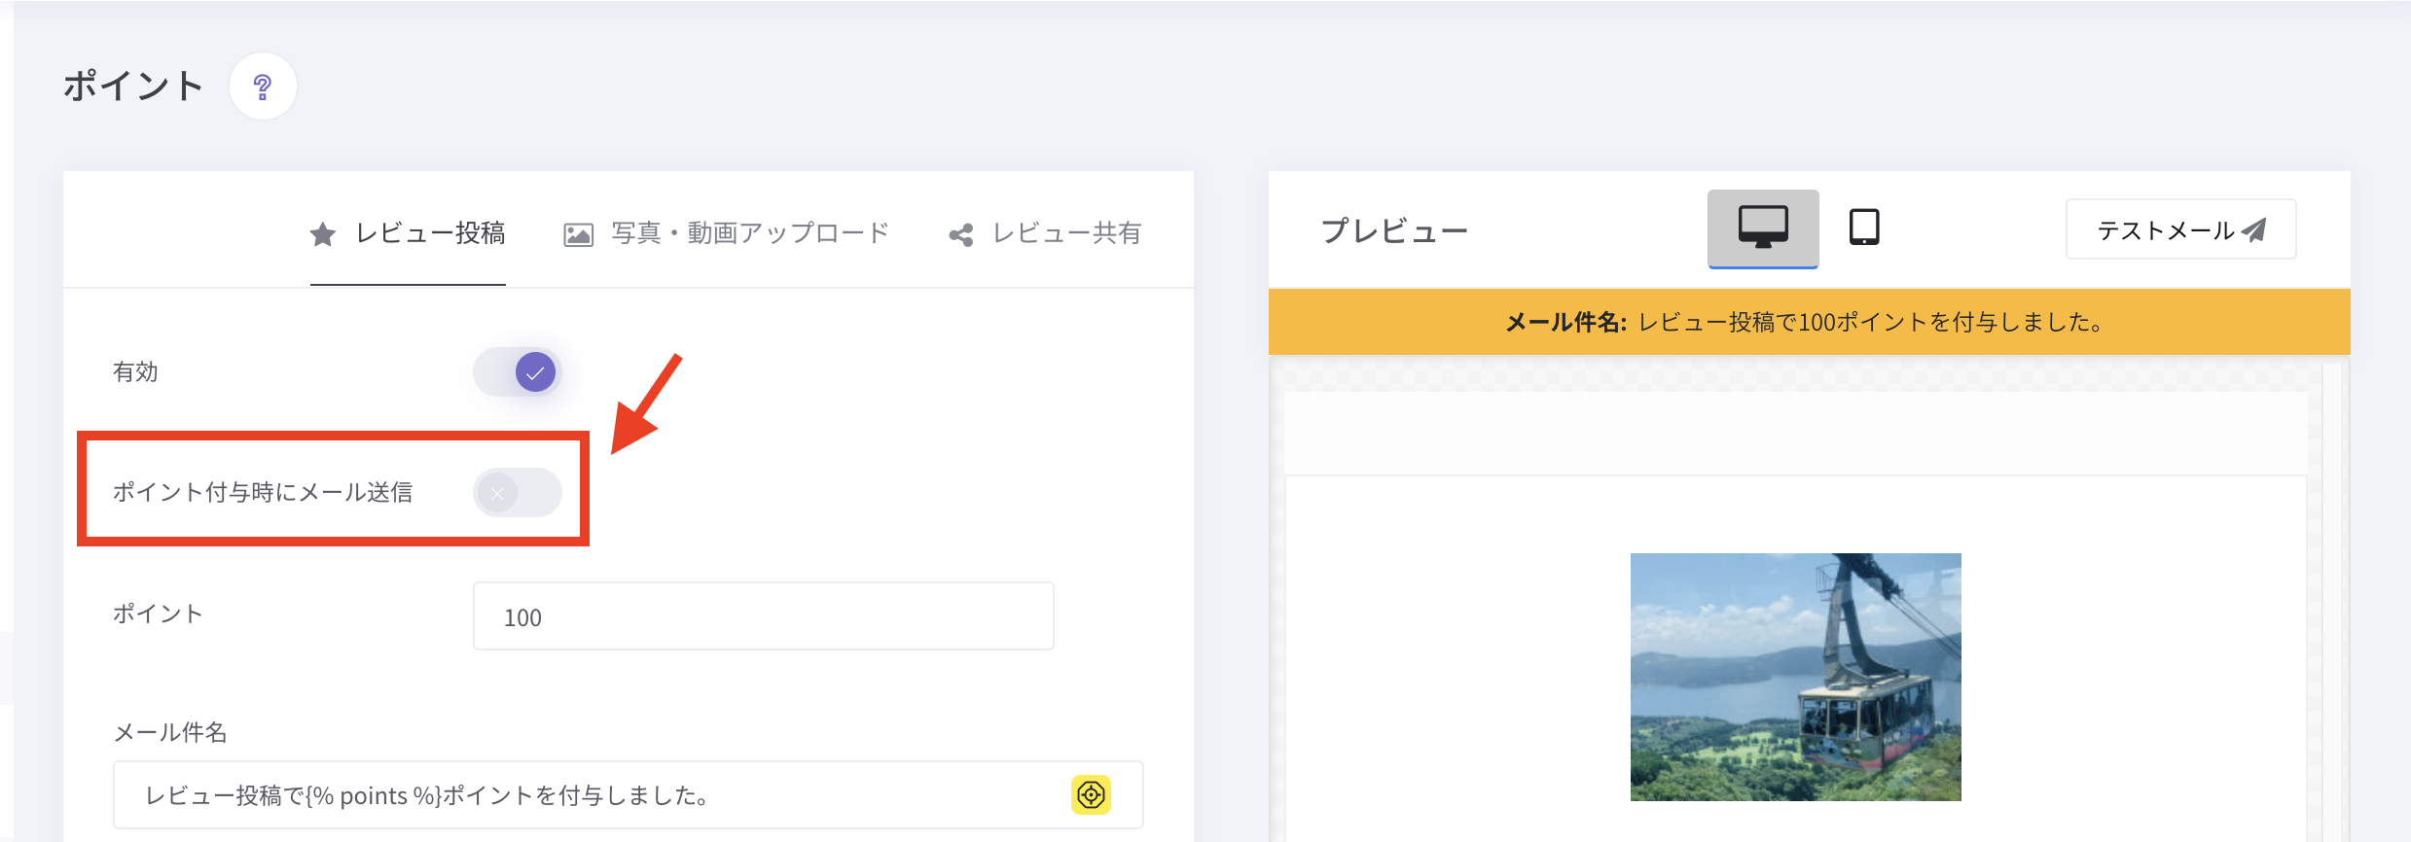Screen dimensions: 2411x842
Task: Click the email preview's vertical scrollbar
Action: [2331, 603]
